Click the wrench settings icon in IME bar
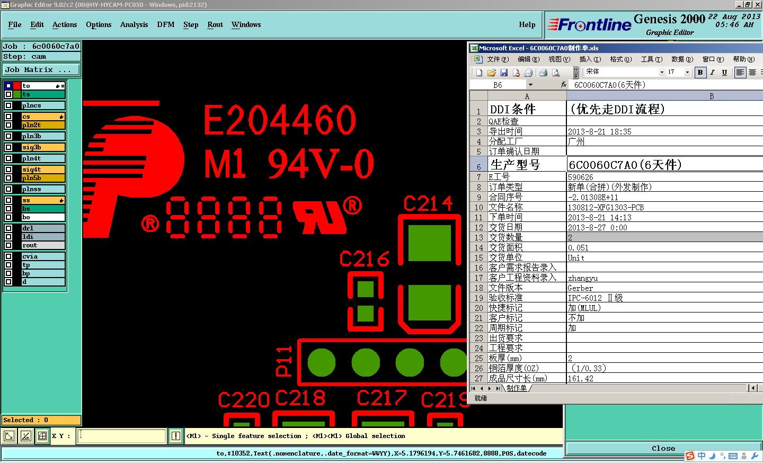This screenshot has width=763, height=464. (x=755, y=456)
